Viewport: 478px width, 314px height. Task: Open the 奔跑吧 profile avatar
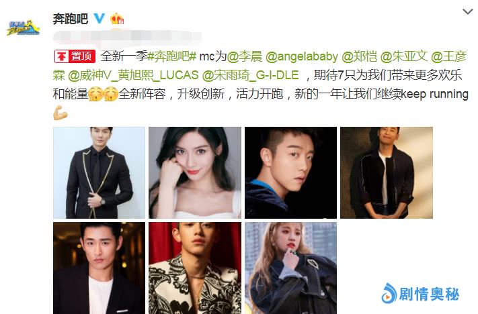(23, 28)
